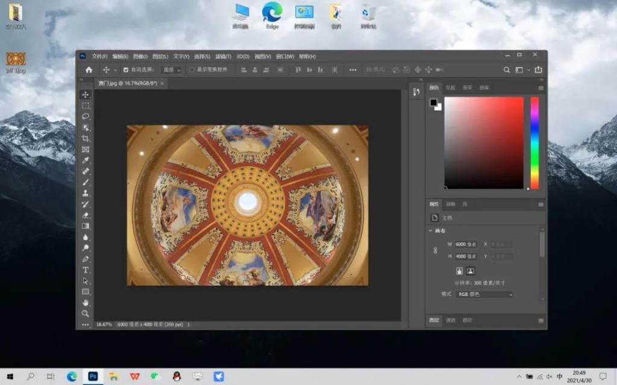
Task: Enable the 显示变换控件 checkbox
Action: (x=192, y=70)
